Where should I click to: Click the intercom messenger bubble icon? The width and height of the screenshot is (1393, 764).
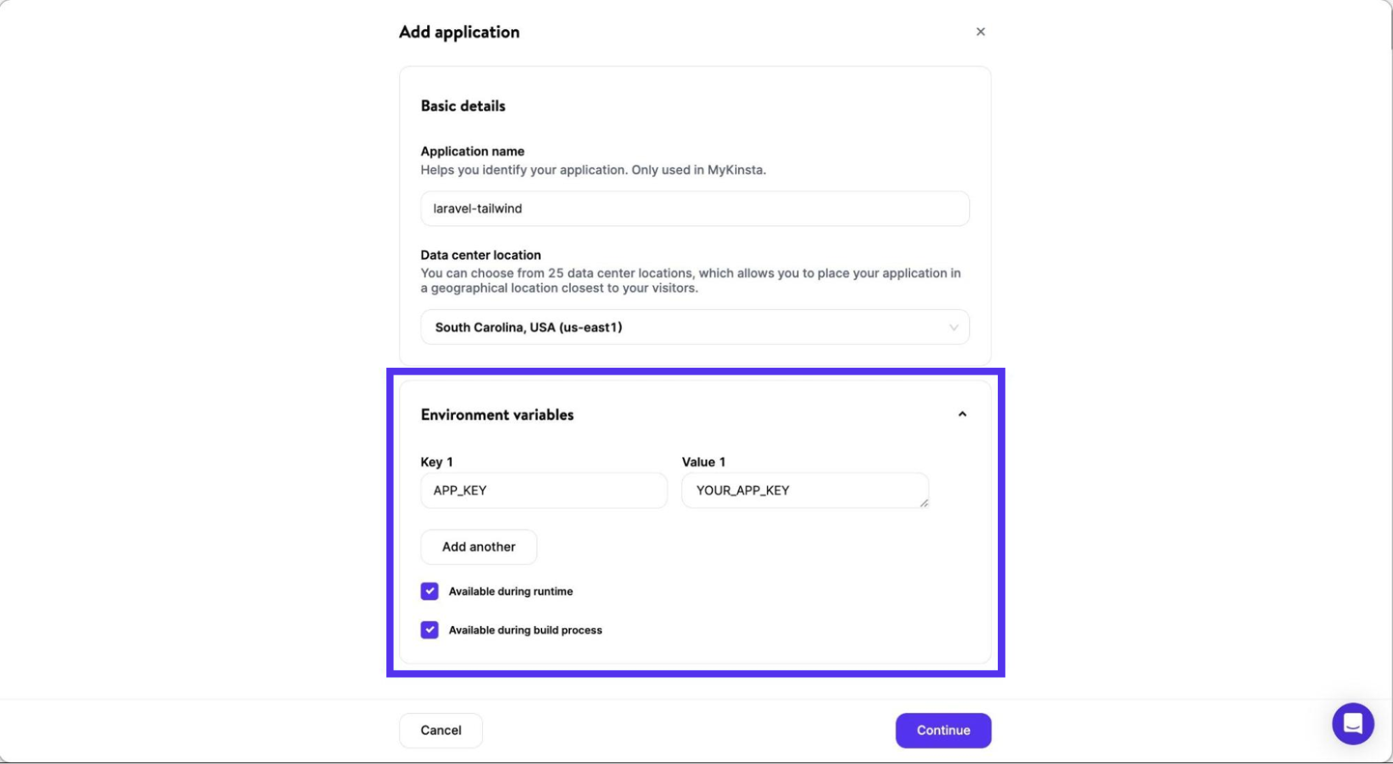coord(1353,723)
